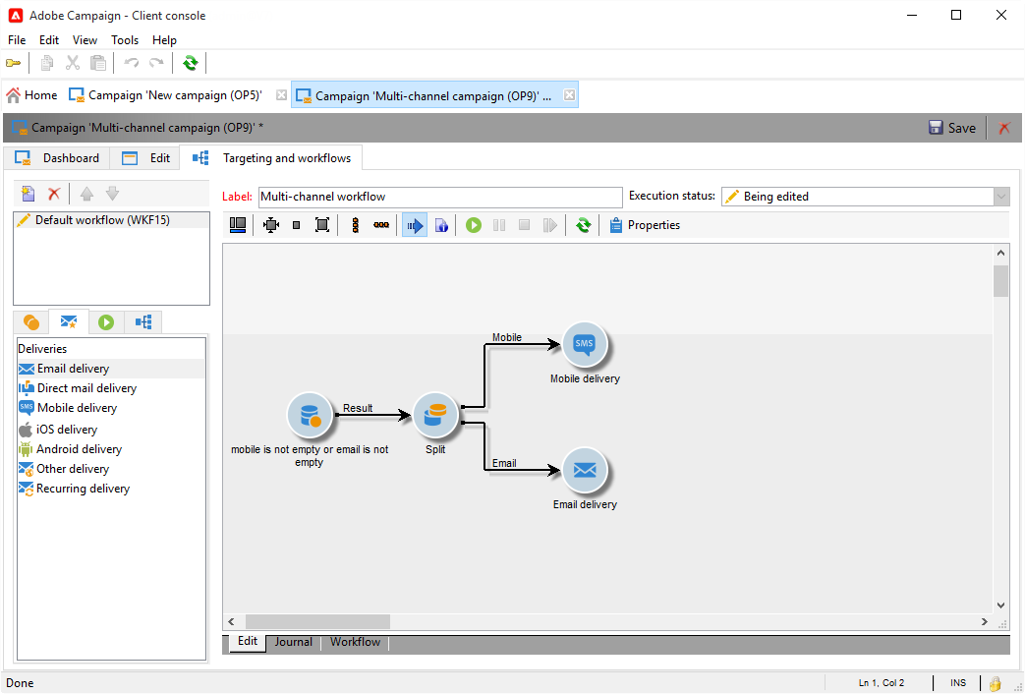Viewport: 1025px width, 694px height.
Task: Go to the Home tab
Action: (x=32, y=95)
